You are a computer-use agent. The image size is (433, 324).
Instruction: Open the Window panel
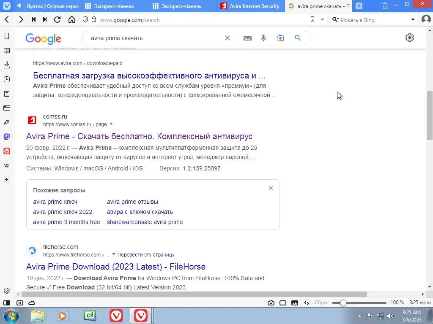pos(7,108)
